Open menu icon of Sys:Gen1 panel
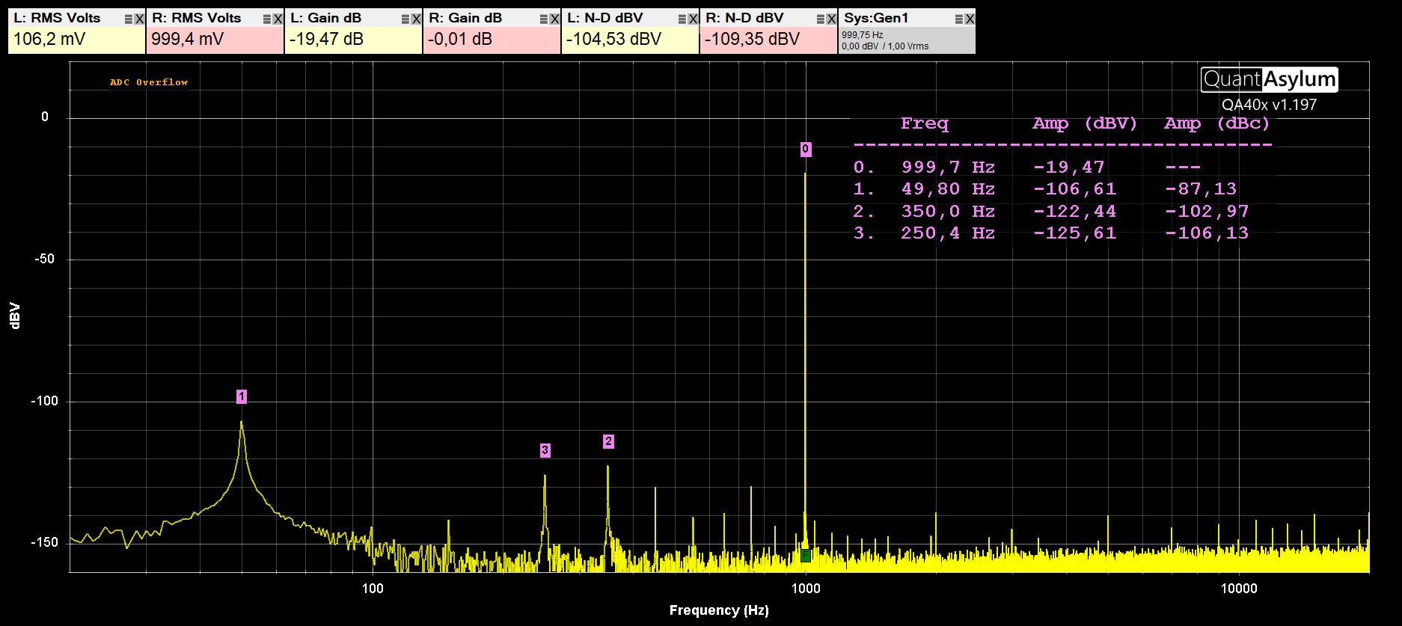 958,19
